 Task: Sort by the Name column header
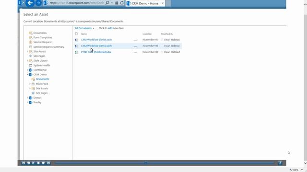(84, 34)
